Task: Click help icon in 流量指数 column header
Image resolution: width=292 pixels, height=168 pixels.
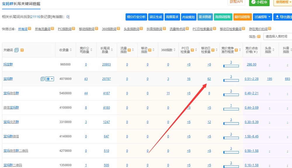Action: point(129,50)
